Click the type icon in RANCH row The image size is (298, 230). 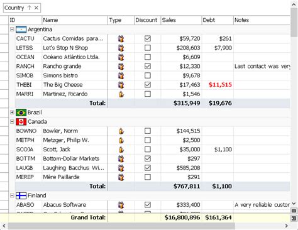click(x=121, y=67)
